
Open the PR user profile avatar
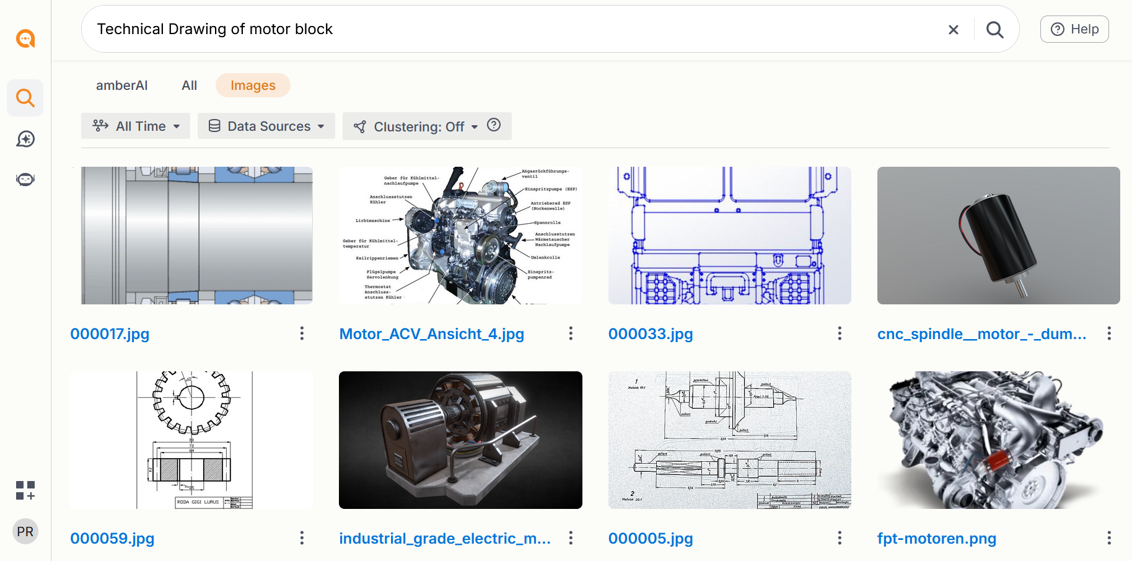pyautogui.click(x=25, y=531)
